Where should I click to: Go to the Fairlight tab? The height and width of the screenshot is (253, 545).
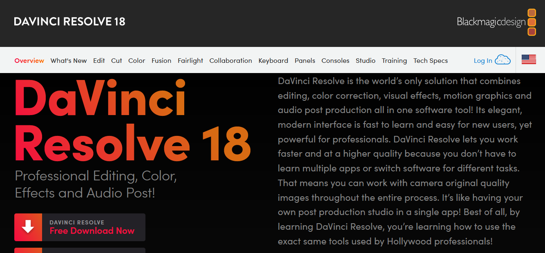190,60
